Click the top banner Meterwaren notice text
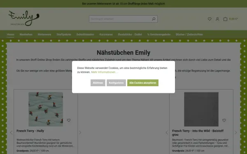 click(123, 4)
